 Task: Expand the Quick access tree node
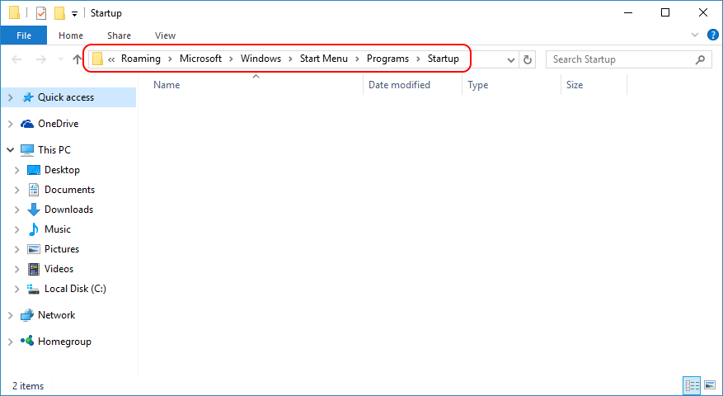tap(10, 97)
